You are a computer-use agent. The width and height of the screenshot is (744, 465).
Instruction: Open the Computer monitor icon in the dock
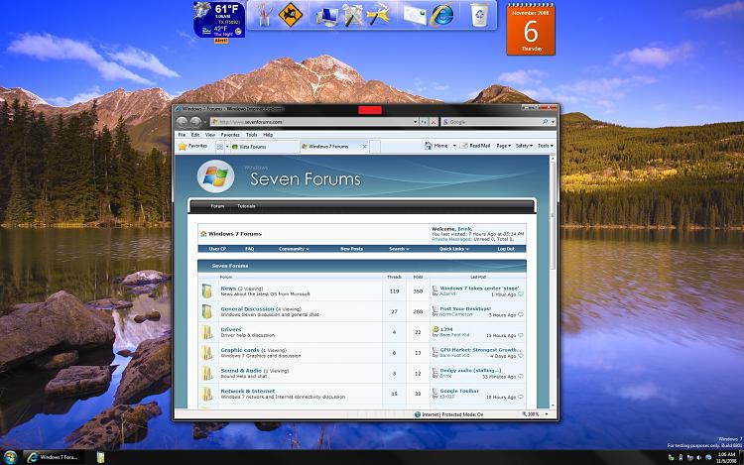tap(327, 16)
